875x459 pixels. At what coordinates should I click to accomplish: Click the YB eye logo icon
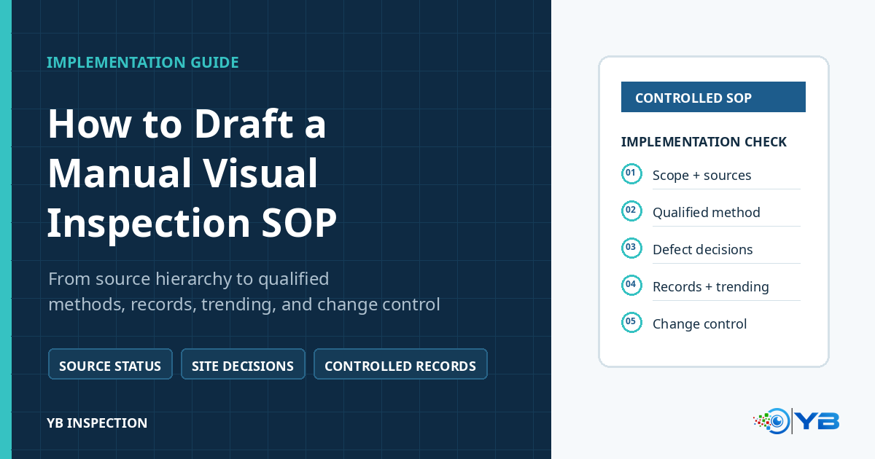[771, 421]
